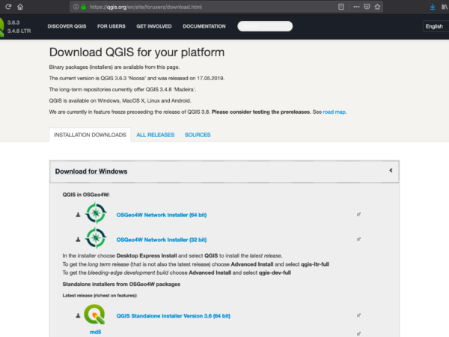Open the For Users menu
Viewport: 449px width, 337px height.
pos(111,26)
